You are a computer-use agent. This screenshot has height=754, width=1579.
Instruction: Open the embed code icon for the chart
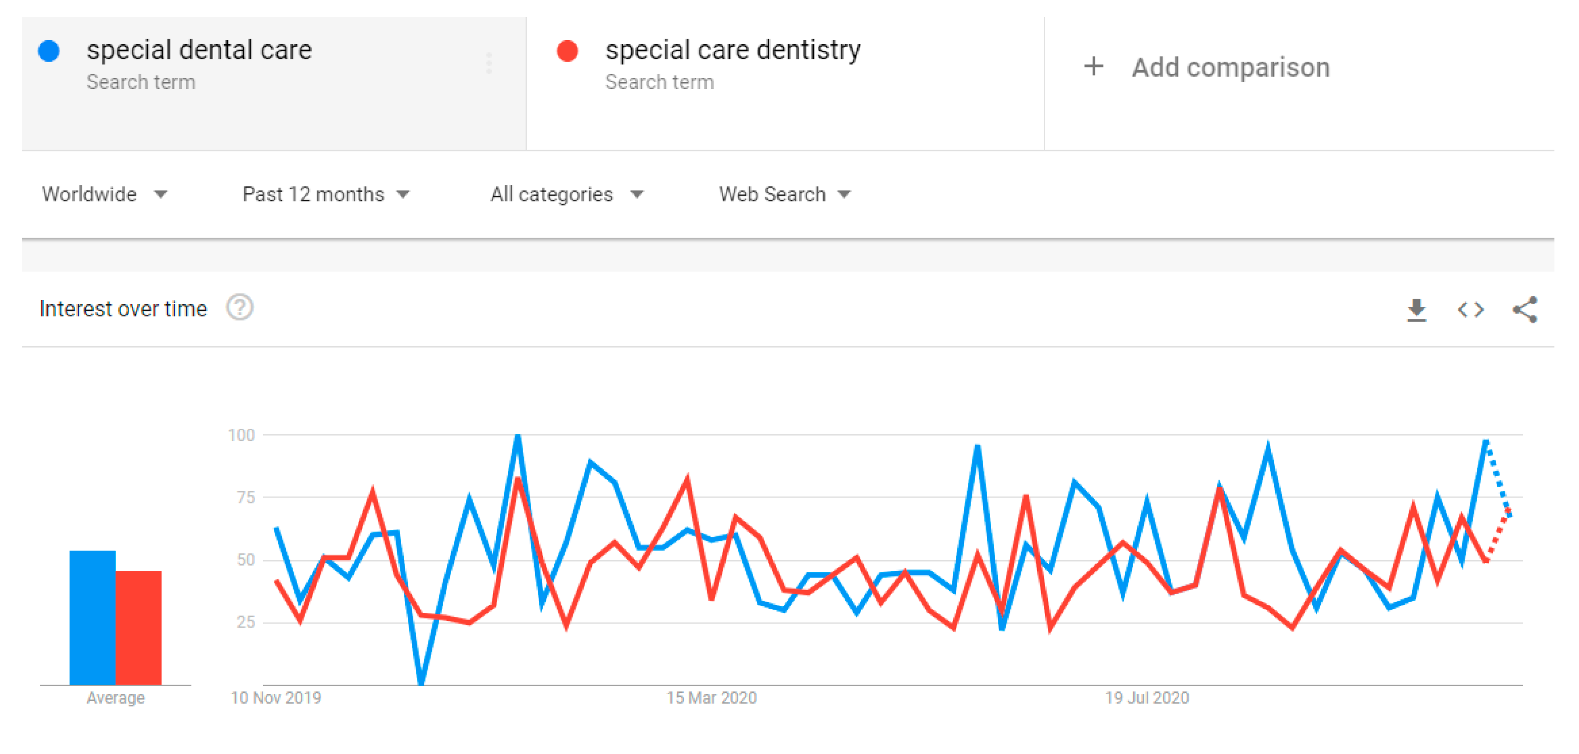[x=1470, y=310]
